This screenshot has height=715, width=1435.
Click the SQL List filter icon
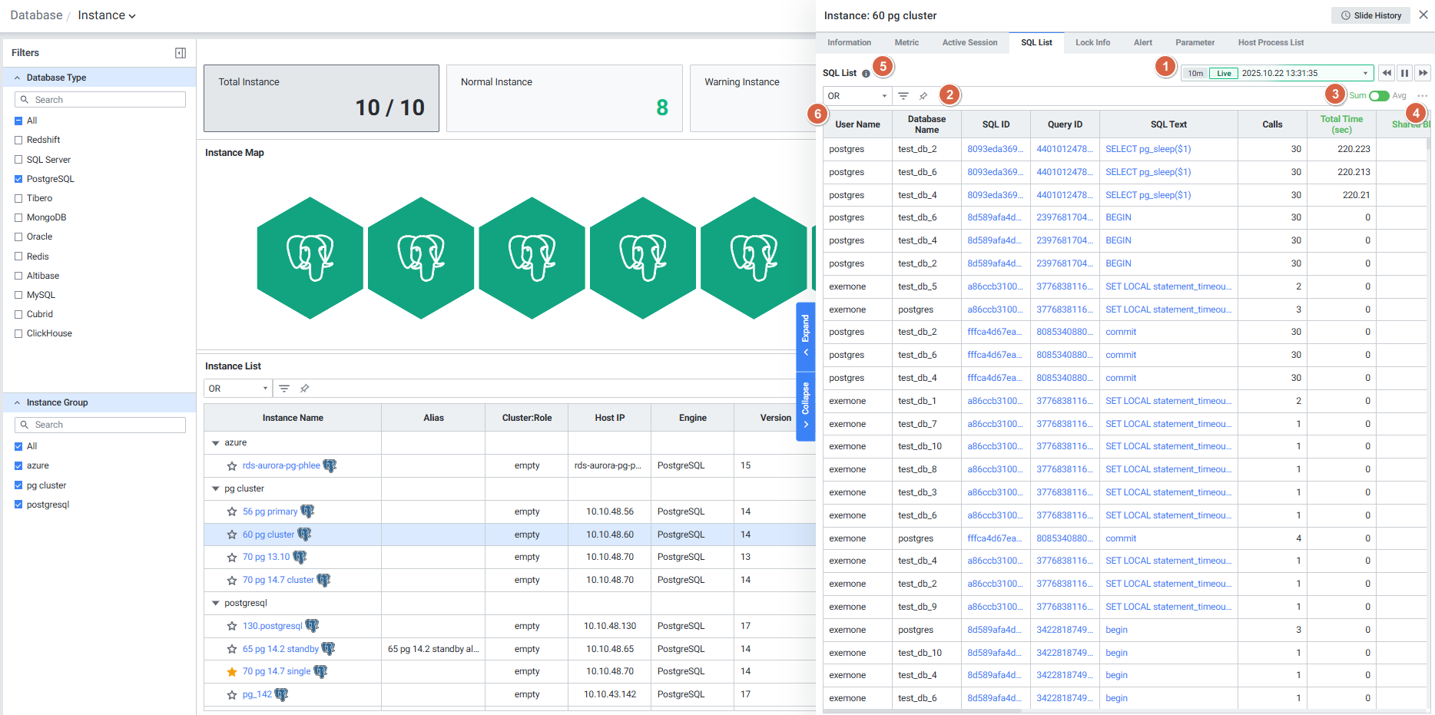tap(903, 96)
